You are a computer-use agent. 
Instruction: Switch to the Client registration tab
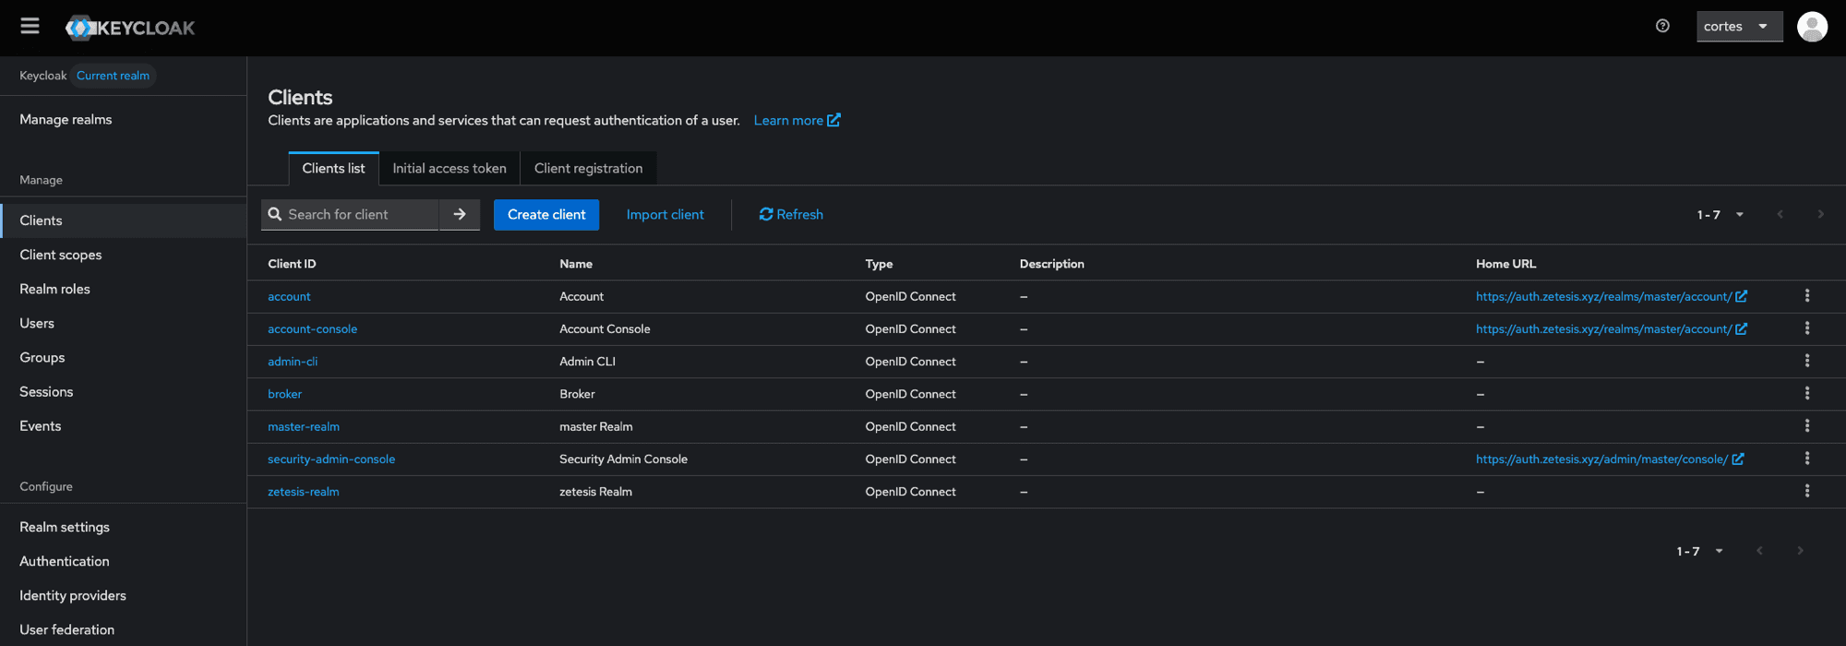click(x=588, y=168)
